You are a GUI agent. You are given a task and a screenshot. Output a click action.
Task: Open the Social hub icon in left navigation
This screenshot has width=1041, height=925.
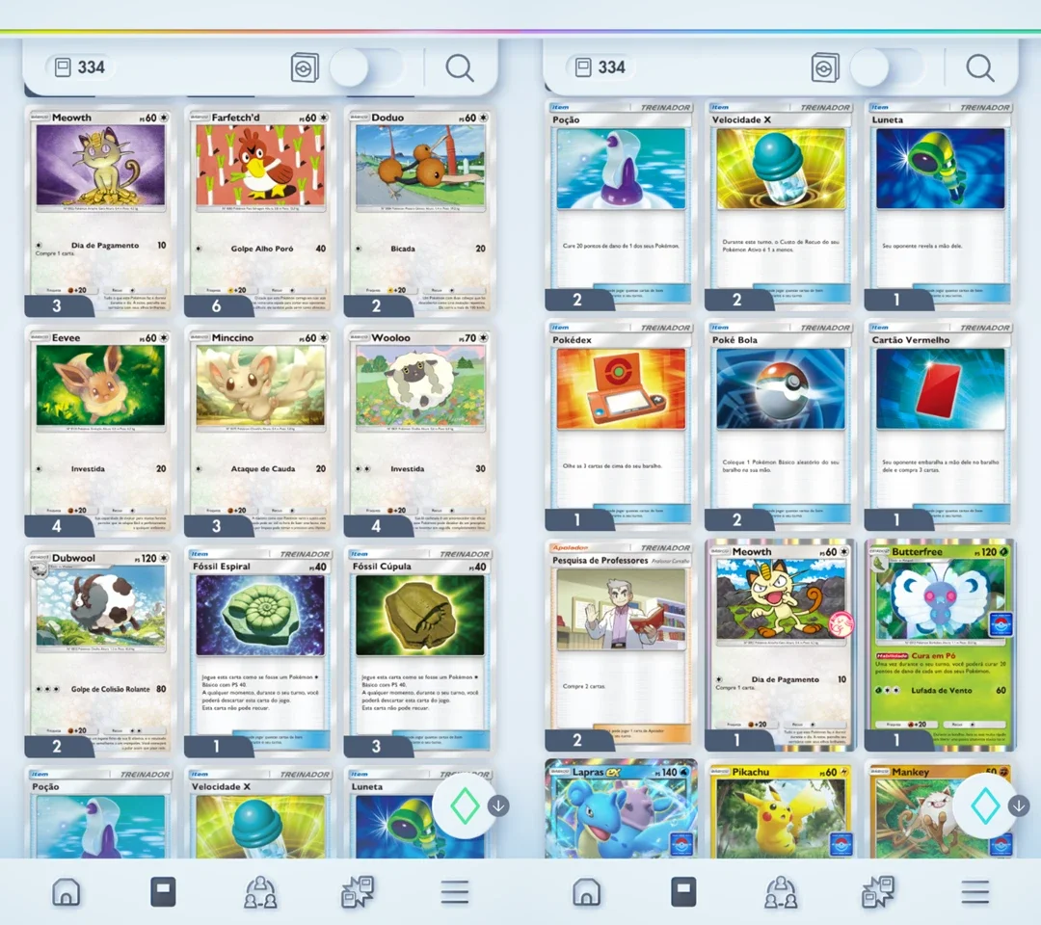point(260,892)
